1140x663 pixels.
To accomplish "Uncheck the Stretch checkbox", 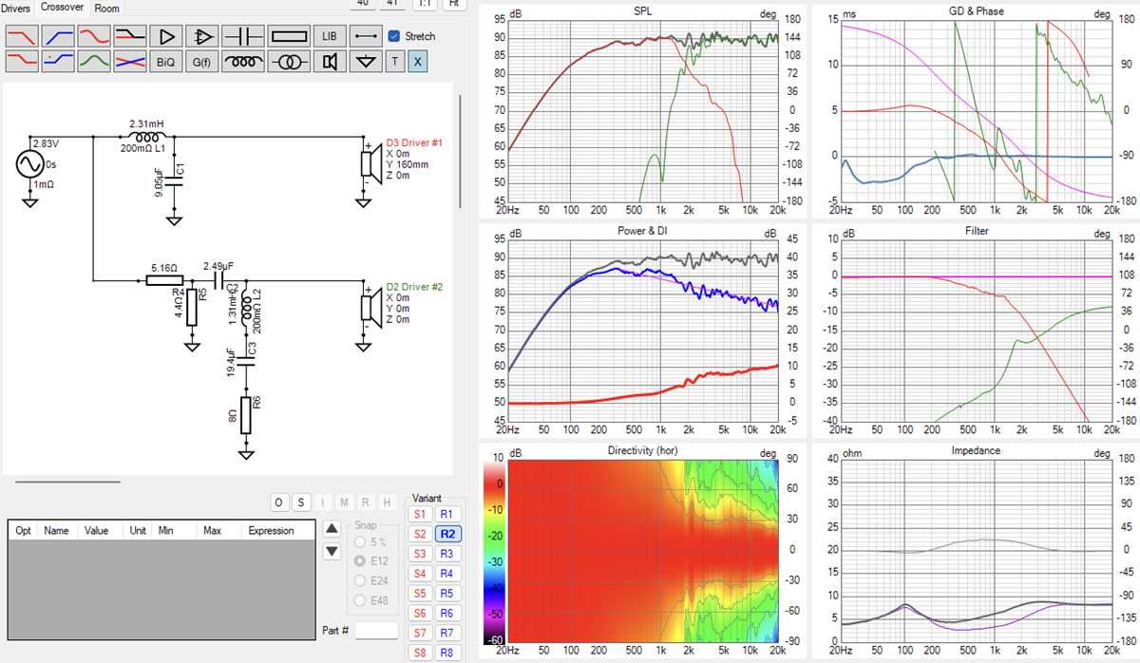I will tap(394, 36).
